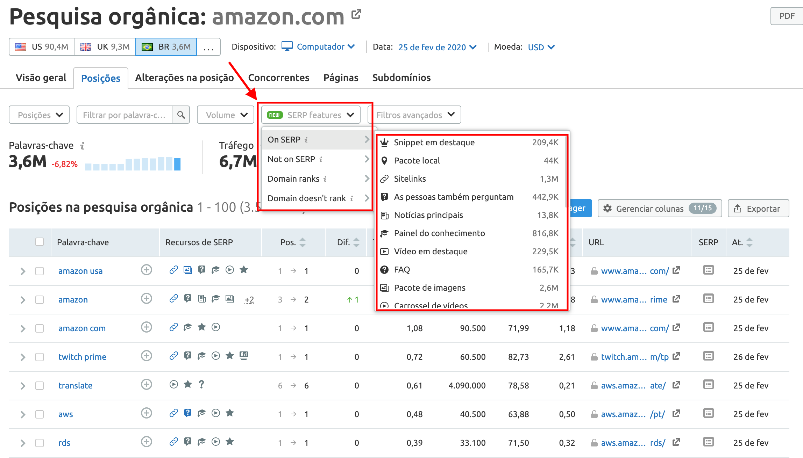Check the 'amazon' row checkbox

(x=40, y=300)
